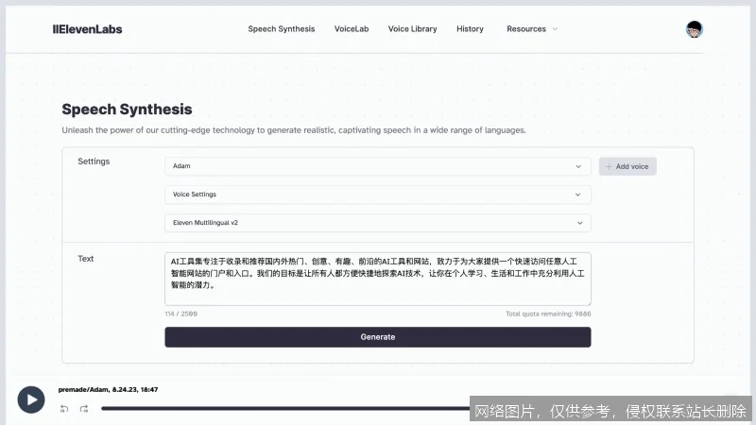The height and width of the screenshot is (425, 756).
Task: Click the Generate button
Action: coord(377,337)
